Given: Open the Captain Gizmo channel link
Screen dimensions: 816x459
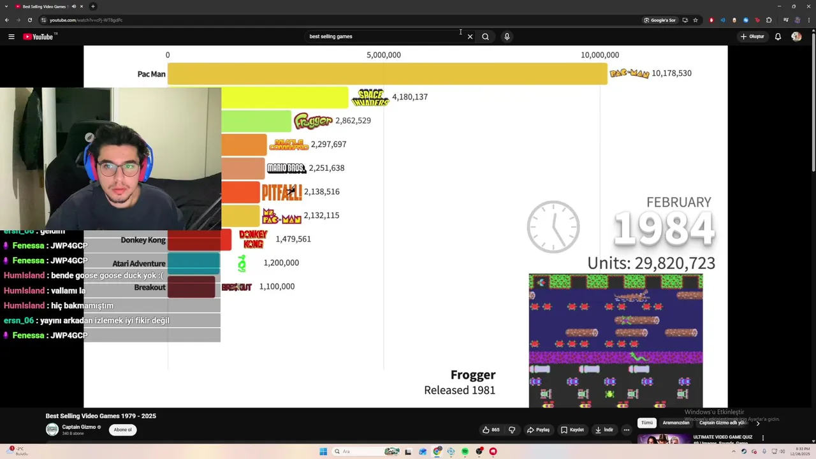Looking at the screenshot, I should [79, 427].
